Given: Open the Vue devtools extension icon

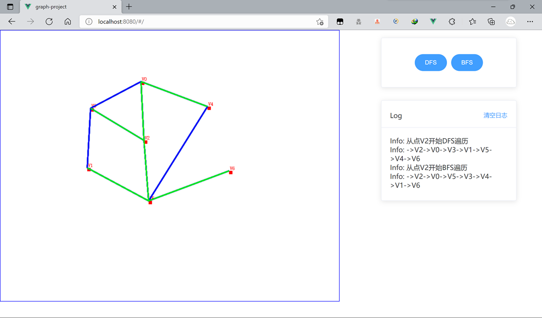Looking at the screenshot, I should point(433,21).
